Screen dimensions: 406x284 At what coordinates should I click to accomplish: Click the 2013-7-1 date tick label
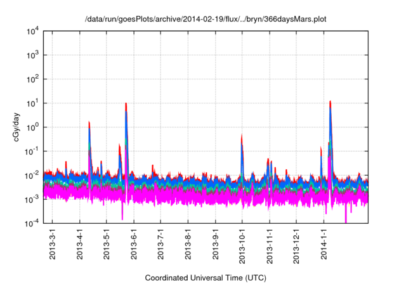click(x=160, y=245)
